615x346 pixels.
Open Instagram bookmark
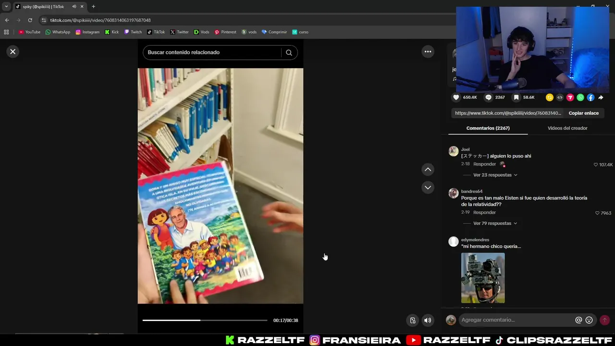87,32
